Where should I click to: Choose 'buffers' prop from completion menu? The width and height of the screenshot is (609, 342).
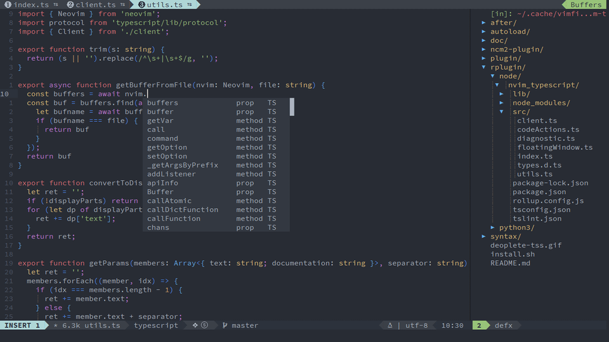pos(216,103)
